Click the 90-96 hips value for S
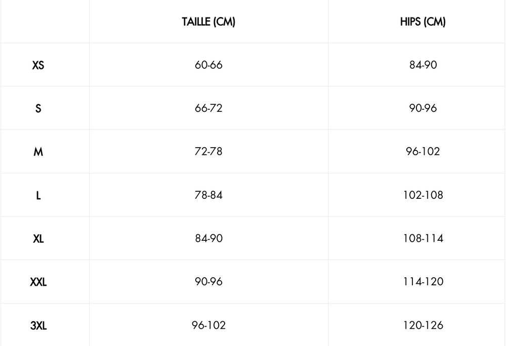Viewport: 506px width, 346px height. click(x=423, y=108)
